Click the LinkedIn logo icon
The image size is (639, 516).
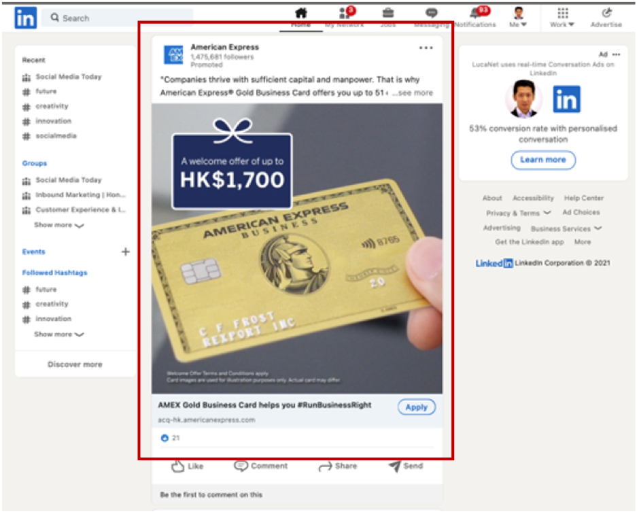pos(26,18)
